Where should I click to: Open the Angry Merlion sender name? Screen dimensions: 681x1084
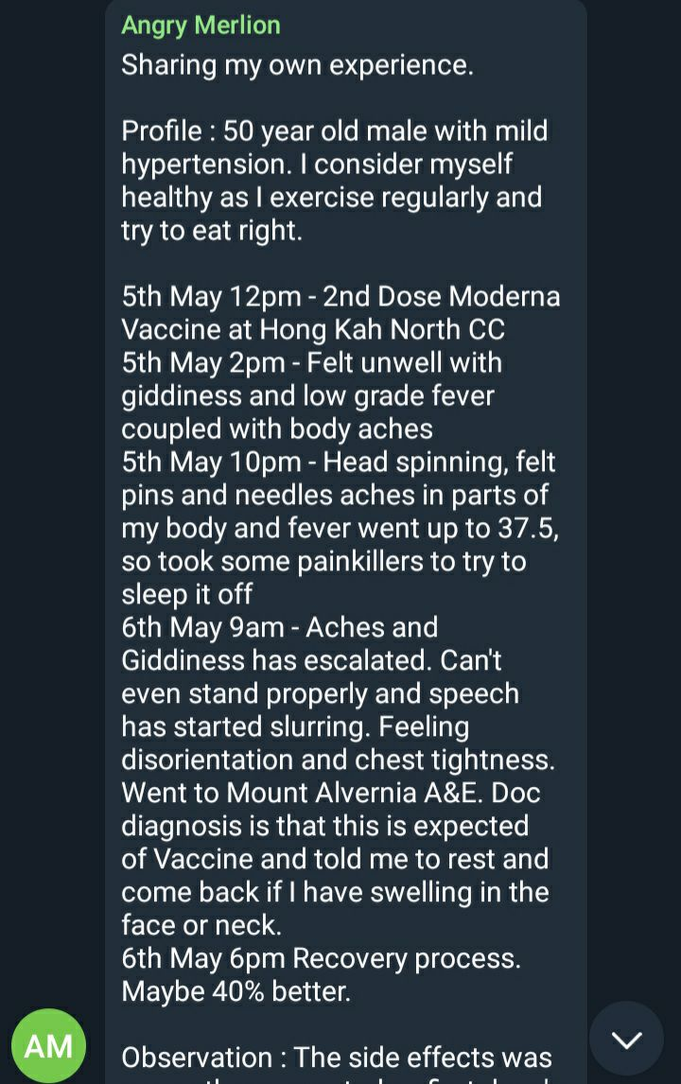(201, 26)
